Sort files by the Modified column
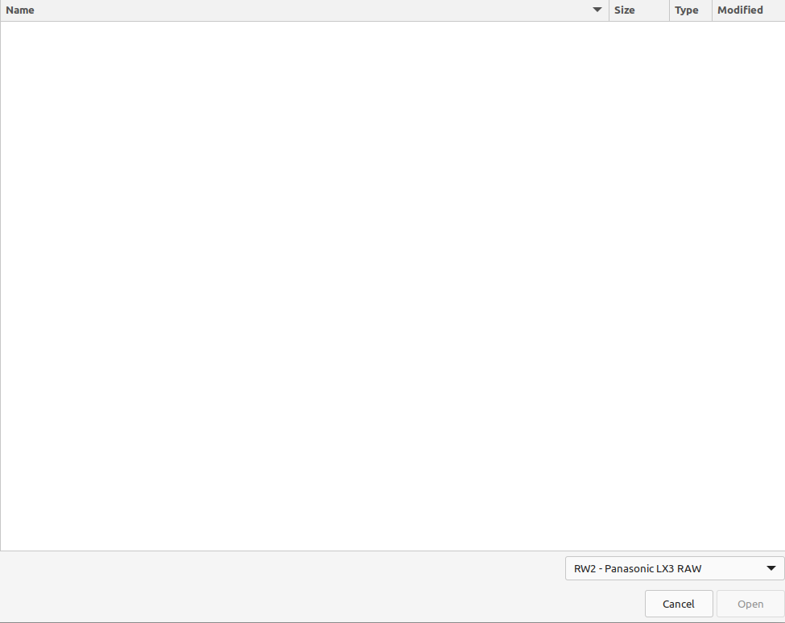 click(749, 10)
